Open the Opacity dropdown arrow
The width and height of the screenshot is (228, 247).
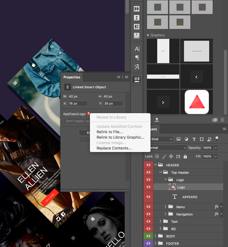point(216,148)
